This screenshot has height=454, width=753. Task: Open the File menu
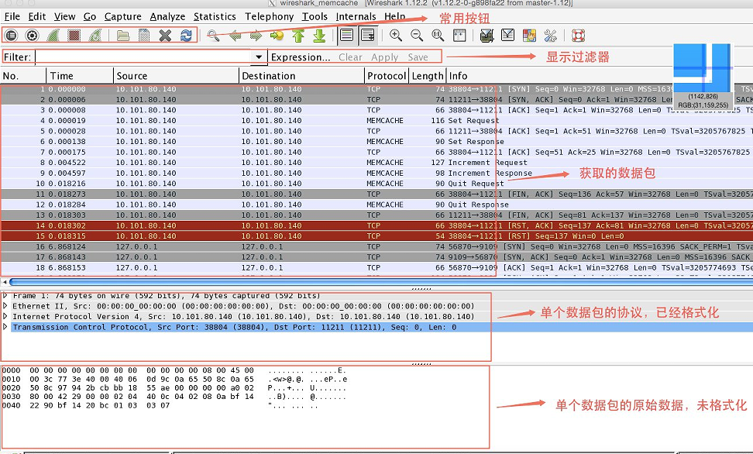point(12,17)
